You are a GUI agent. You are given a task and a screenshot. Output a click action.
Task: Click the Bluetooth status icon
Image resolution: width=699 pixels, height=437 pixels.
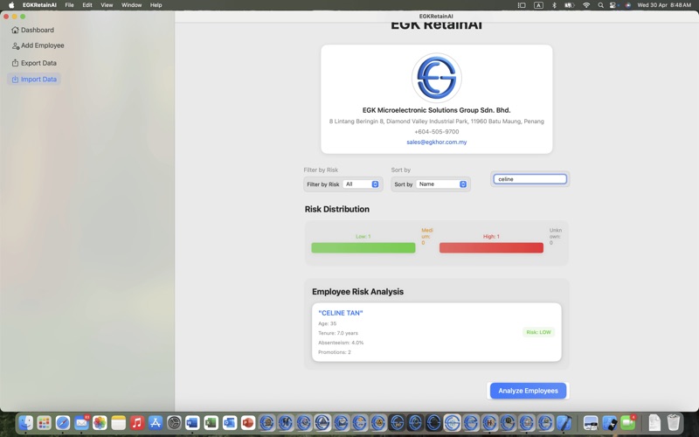[554, 5]
